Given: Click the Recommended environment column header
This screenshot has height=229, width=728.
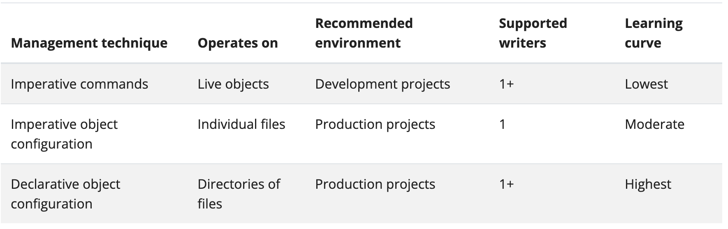Looking at the screenshot, I should (x=364, y=33).
